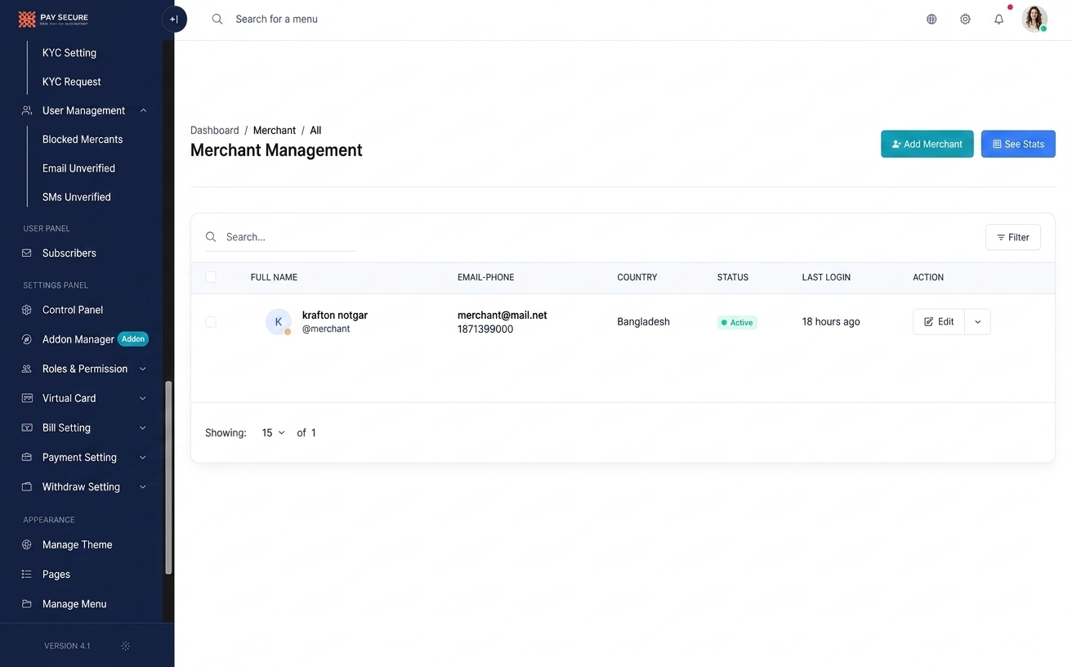The width and height of the screenshot is (1072, 667).
Task: Tick the select-all checkbox in table header
Action: coord(211,277)
